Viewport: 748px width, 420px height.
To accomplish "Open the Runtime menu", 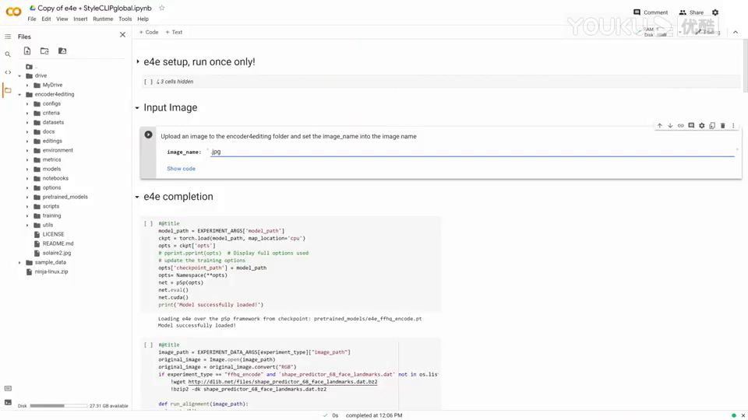I will point(103,19).
